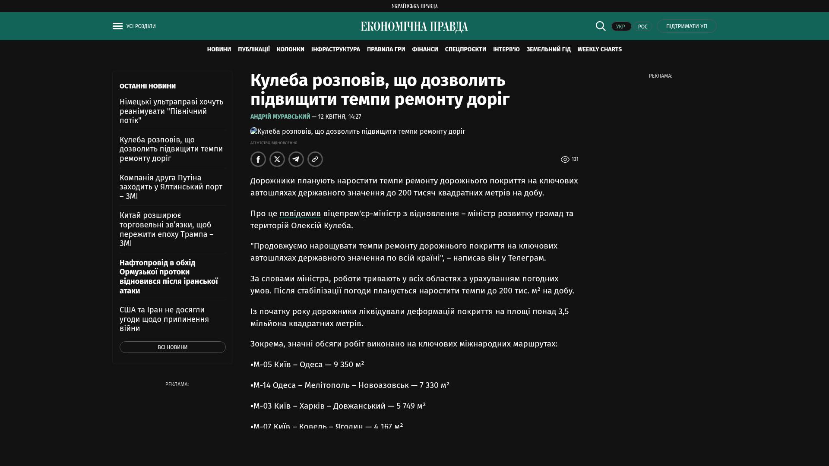Switch language to РОС
The width and height of the screenshot is (829, 466).
click(642, 27)
